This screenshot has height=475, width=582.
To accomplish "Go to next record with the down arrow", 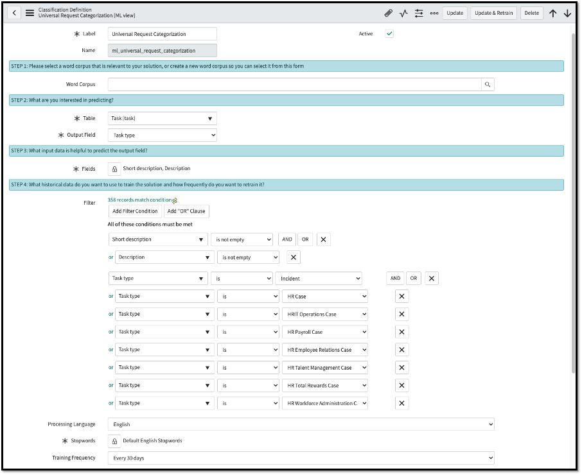I will (567, 13).
